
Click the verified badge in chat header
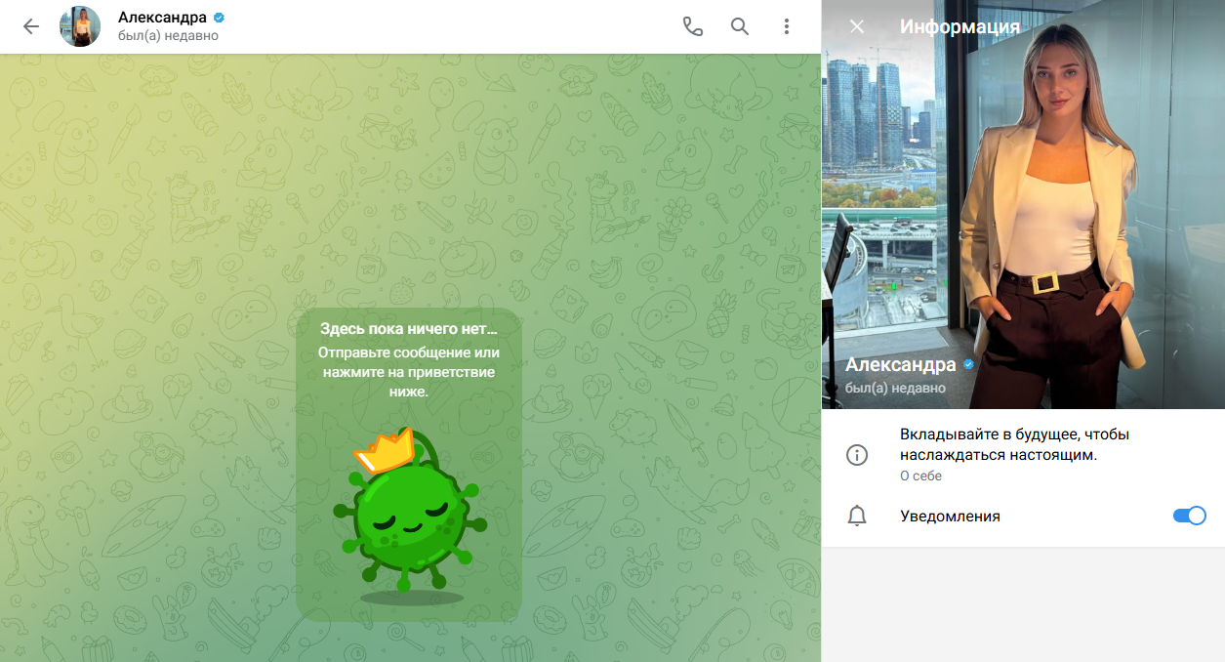coord(220,18)
